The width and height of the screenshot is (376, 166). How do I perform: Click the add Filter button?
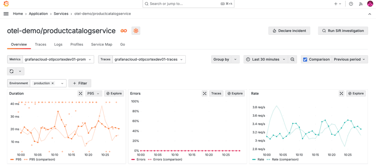[x=80, y=83]
